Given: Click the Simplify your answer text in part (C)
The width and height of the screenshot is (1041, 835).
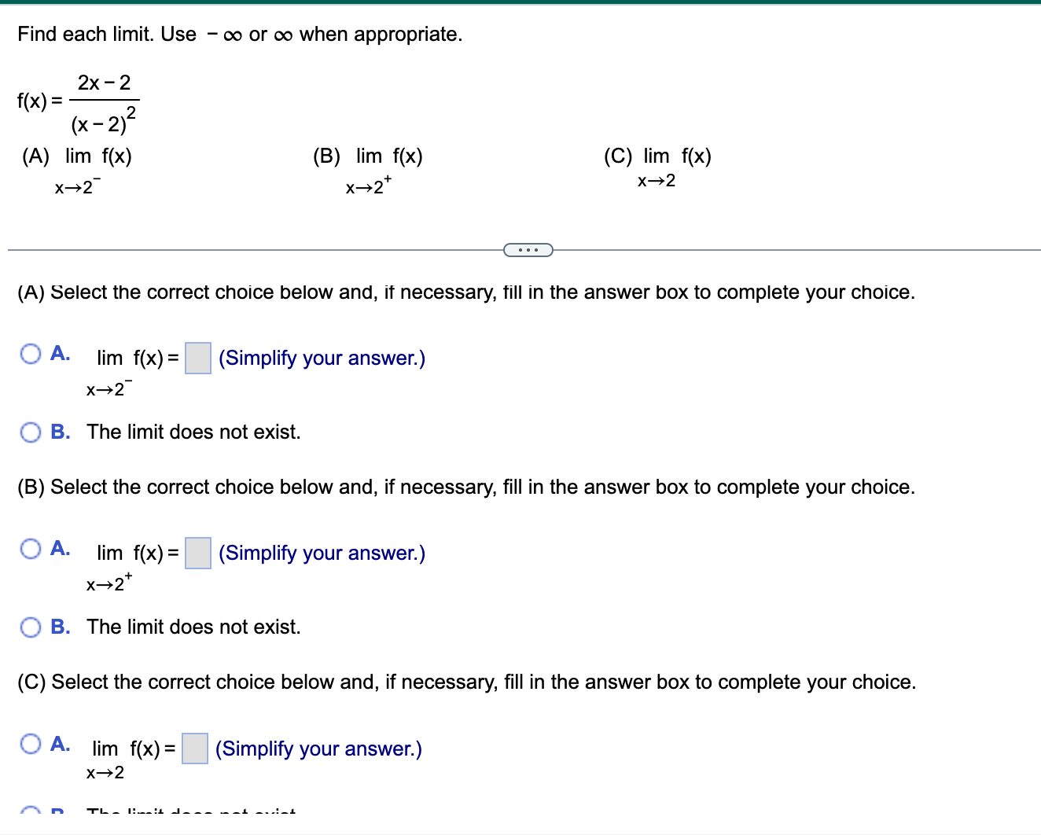Looking at the screenshot, I should click(x=318, y=749).
